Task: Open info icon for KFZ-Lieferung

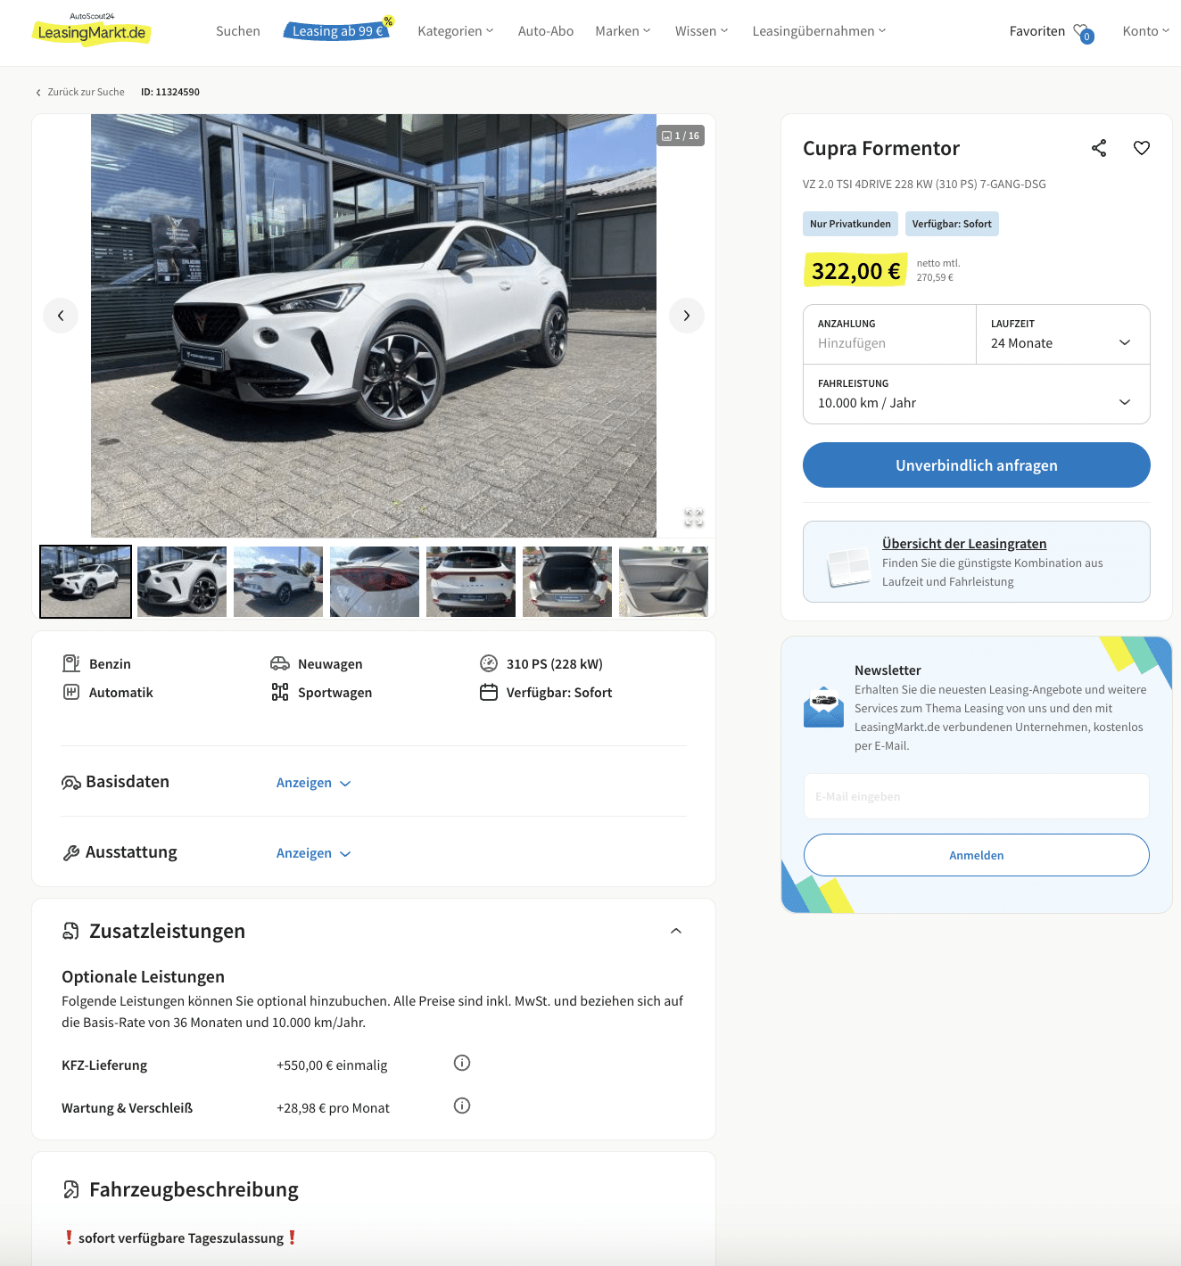Action: [462, 1063]
